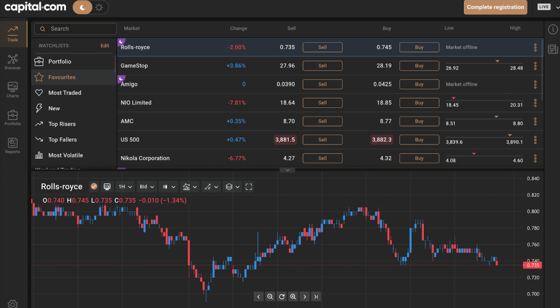Open the Discover section in sidebar
560x308 pixels.
coord(13,62)
